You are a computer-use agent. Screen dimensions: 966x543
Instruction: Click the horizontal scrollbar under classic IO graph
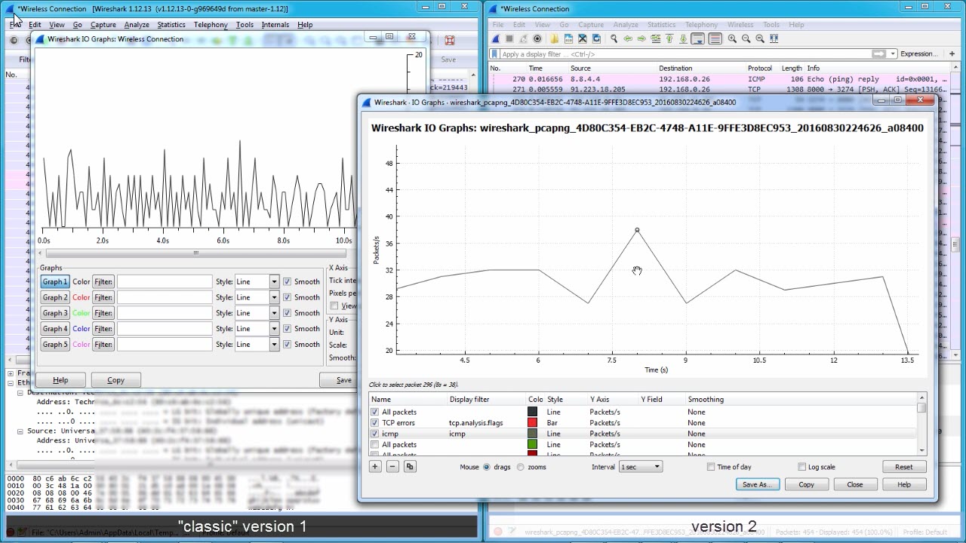[x=196, y=253]
